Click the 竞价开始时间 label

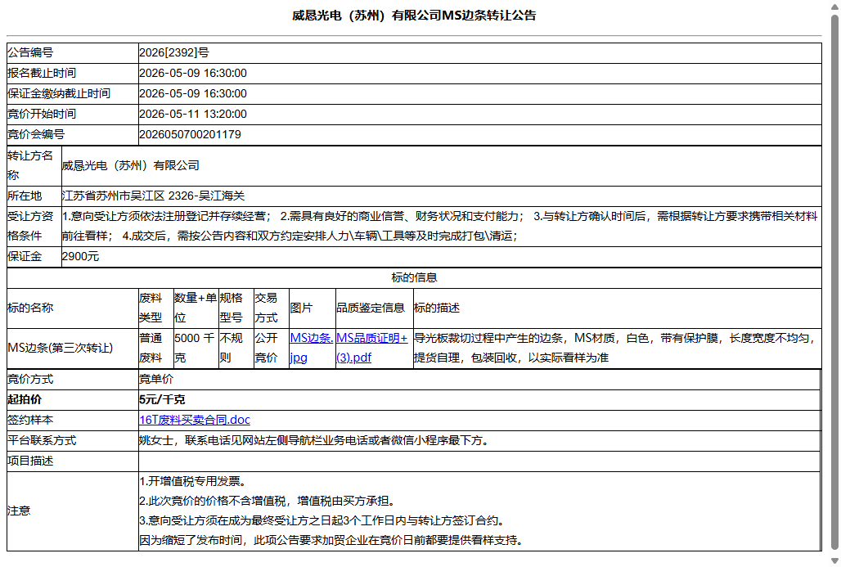(x=41, y=114)
